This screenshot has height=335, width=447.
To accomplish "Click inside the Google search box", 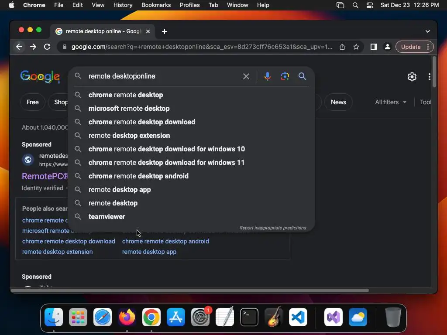I will click(164, 76).
